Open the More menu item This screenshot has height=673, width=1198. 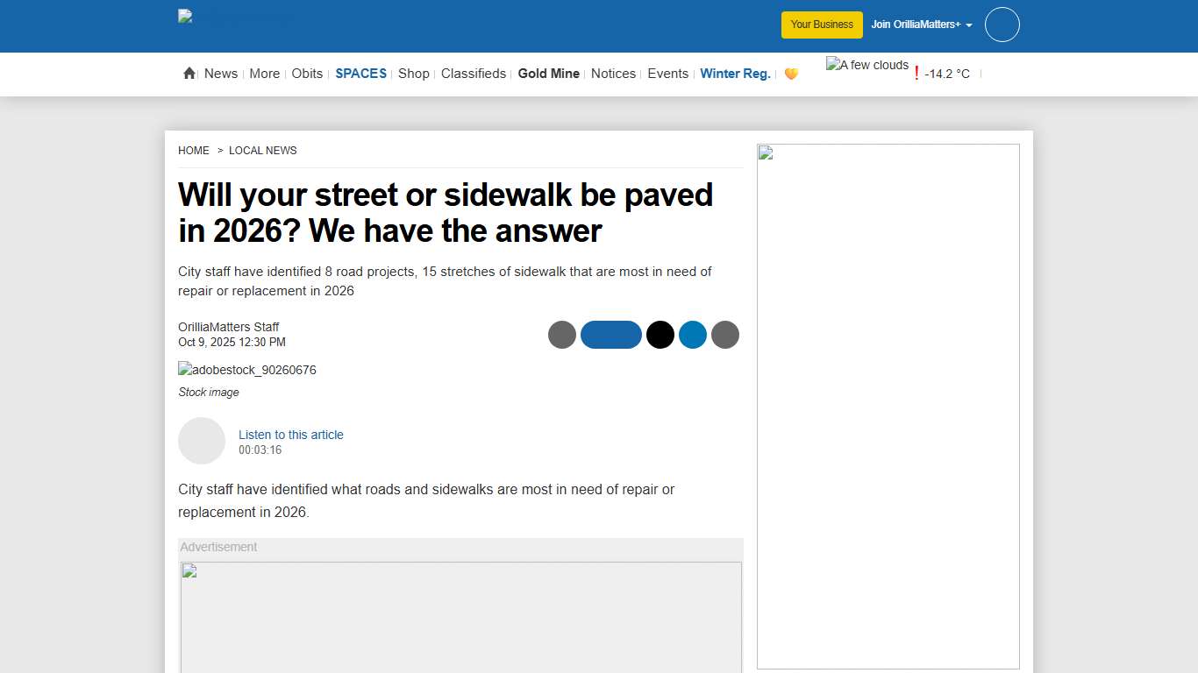[x=264, y=74]
